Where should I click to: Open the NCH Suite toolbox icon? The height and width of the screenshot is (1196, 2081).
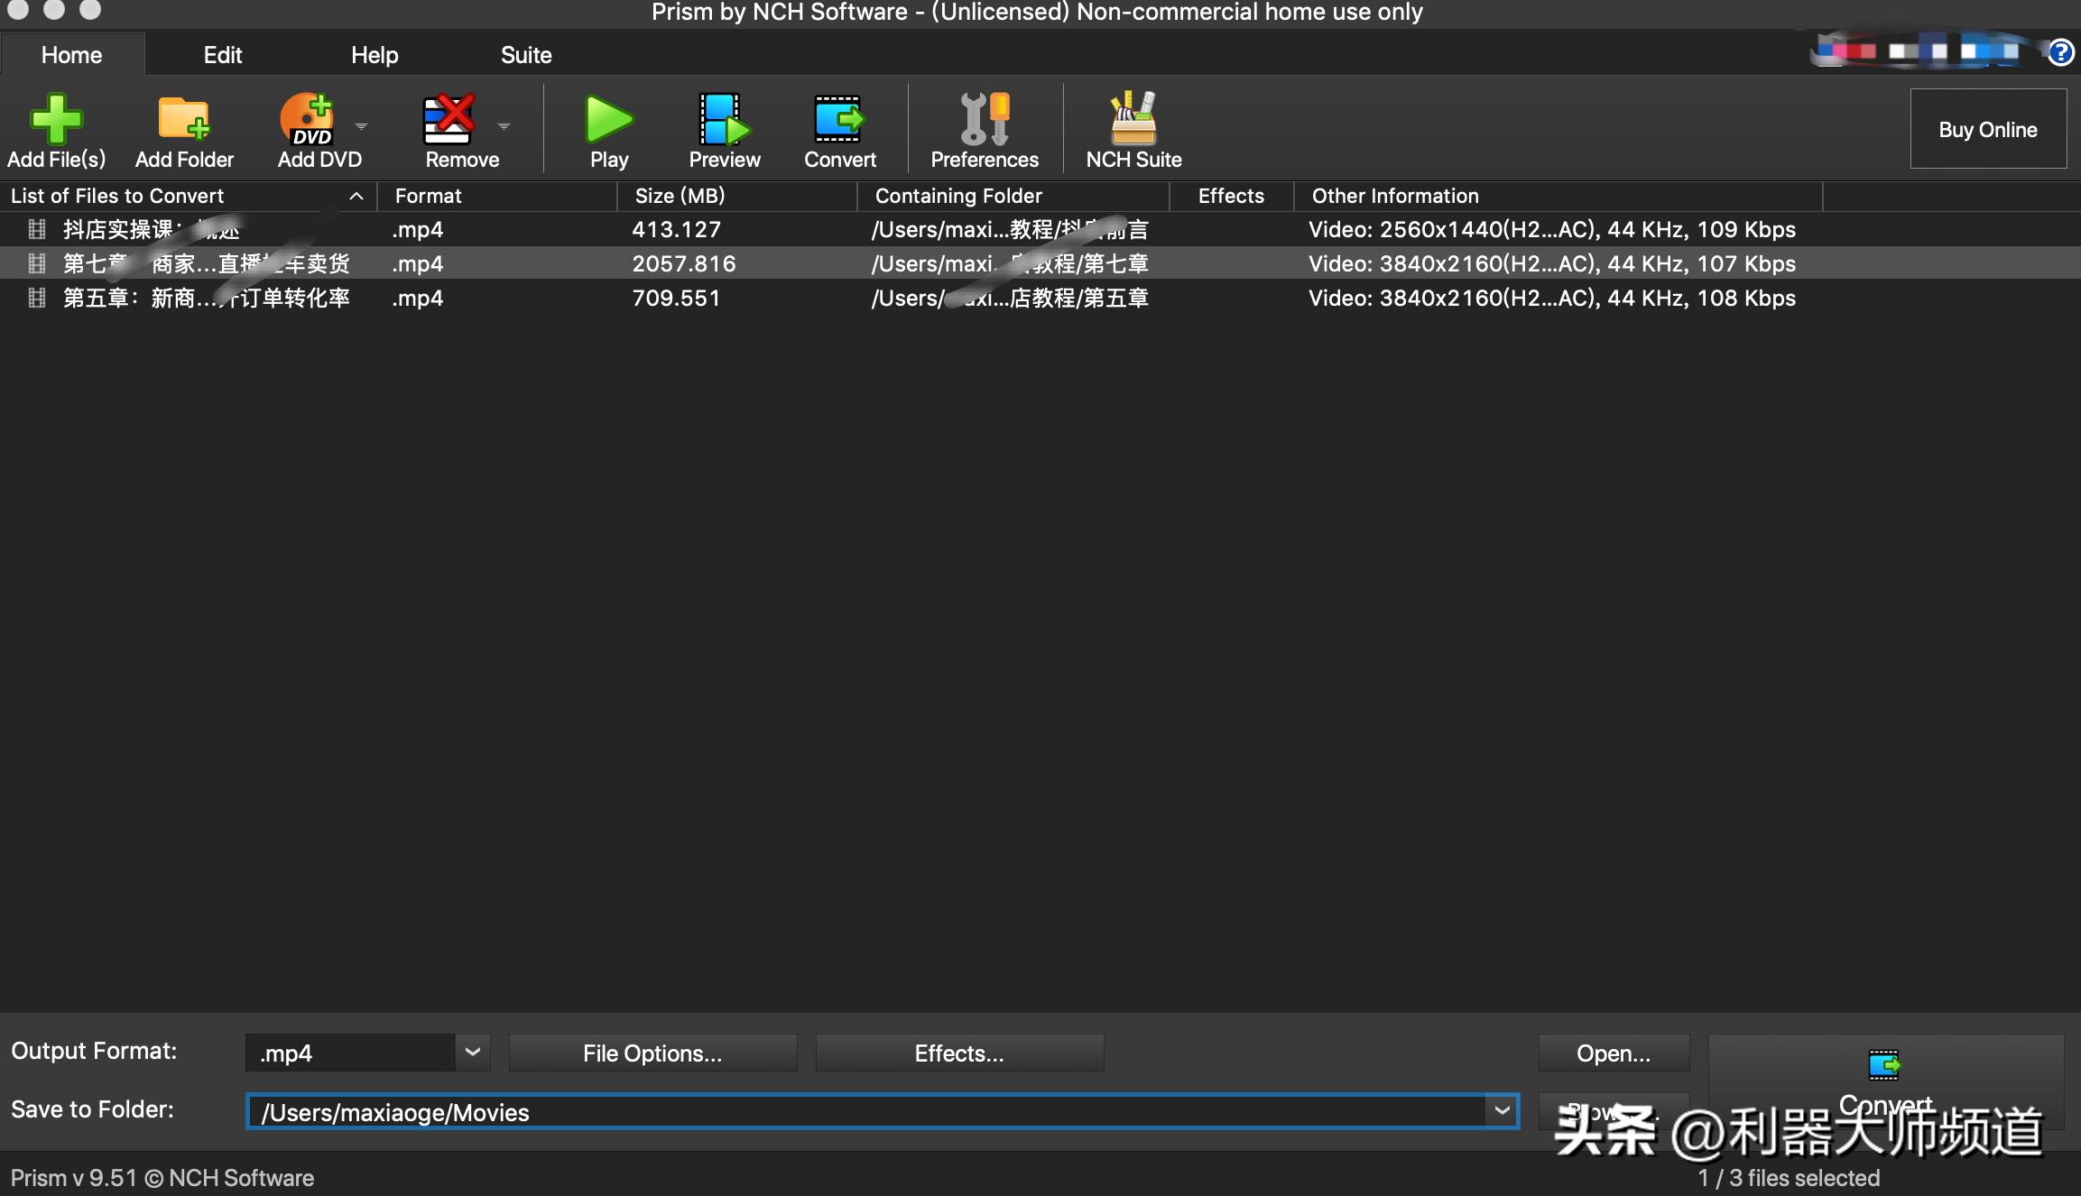coord(1133,120)
